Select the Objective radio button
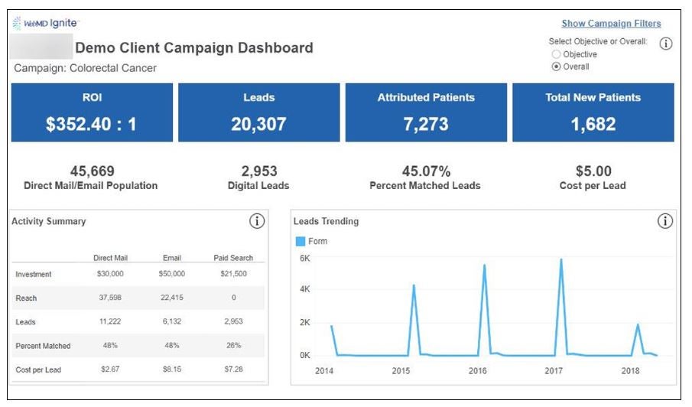692x407 pixels. (x=556, y=54)
